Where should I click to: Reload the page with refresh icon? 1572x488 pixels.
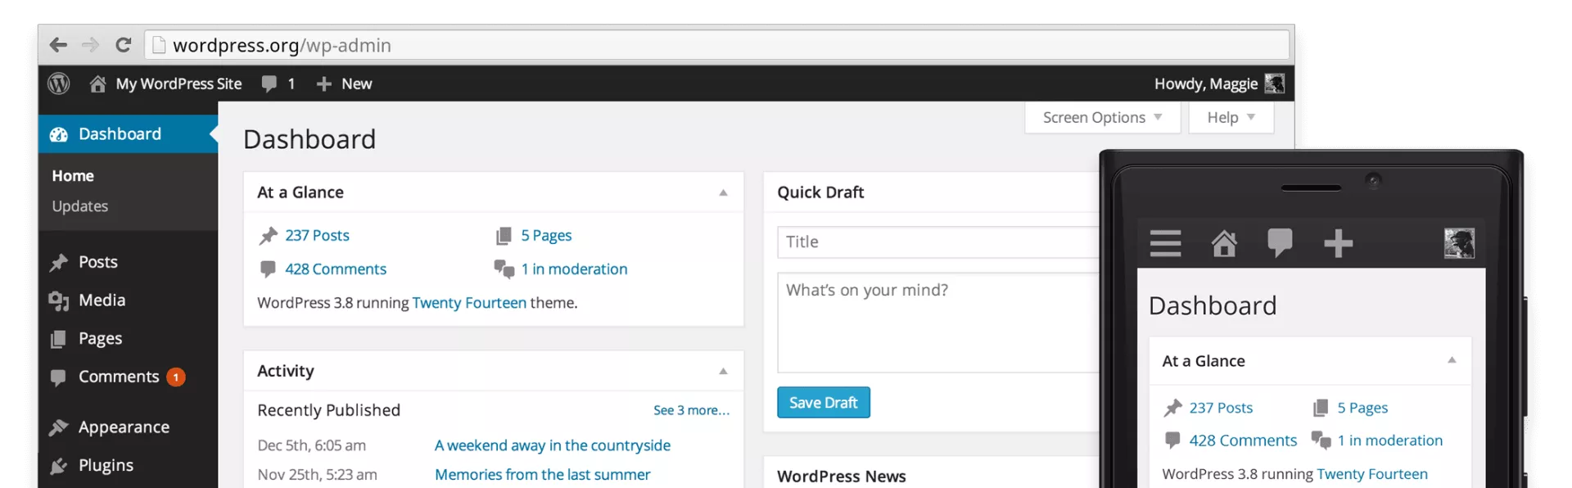click(x=123, y=45)
